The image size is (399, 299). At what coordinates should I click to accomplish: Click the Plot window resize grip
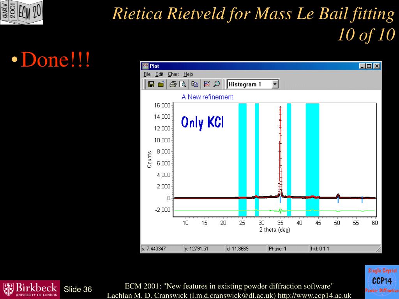[x=379, y=250]
